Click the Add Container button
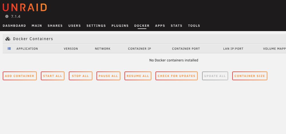286x134 pixels. (x=20, y=76)
